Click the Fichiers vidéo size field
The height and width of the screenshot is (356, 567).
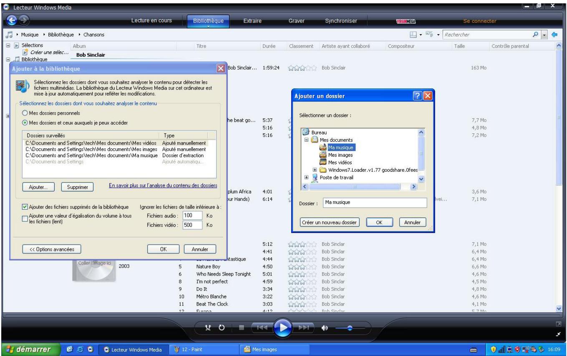[192, 225]
